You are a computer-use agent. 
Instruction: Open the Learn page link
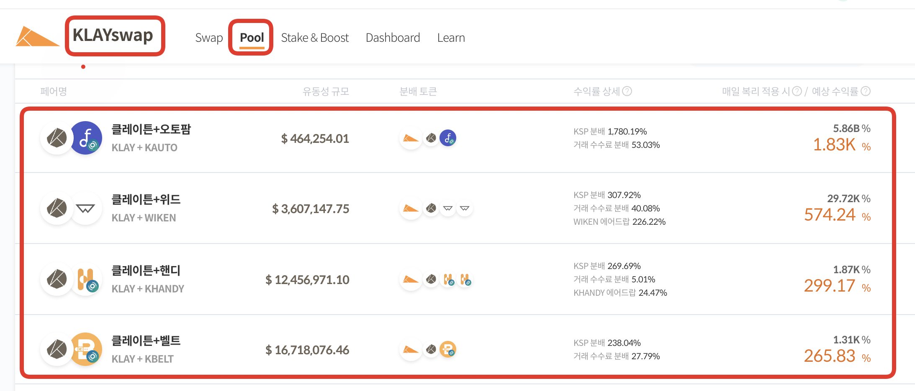point(451,37)
